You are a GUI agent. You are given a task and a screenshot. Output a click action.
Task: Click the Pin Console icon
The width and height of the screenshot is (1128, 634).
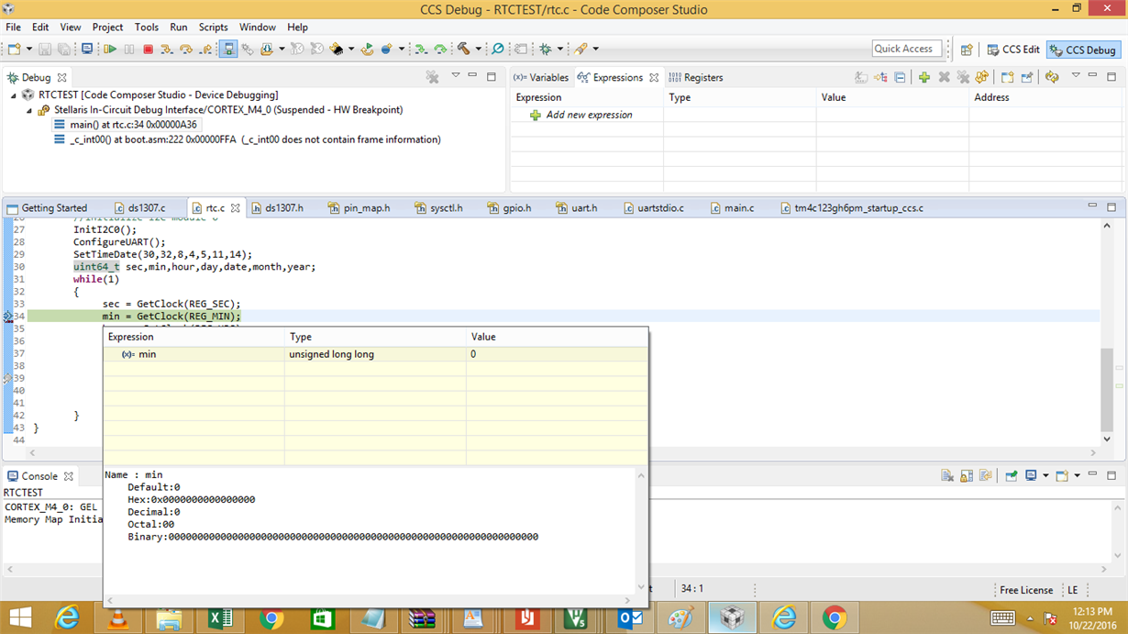pos(1012,476)
